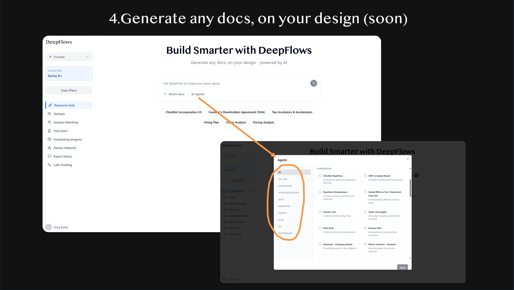Viewport: 514px width, 290px height.
Task: Select the Pitch Deck radio
Action: [x=320, y=228]
